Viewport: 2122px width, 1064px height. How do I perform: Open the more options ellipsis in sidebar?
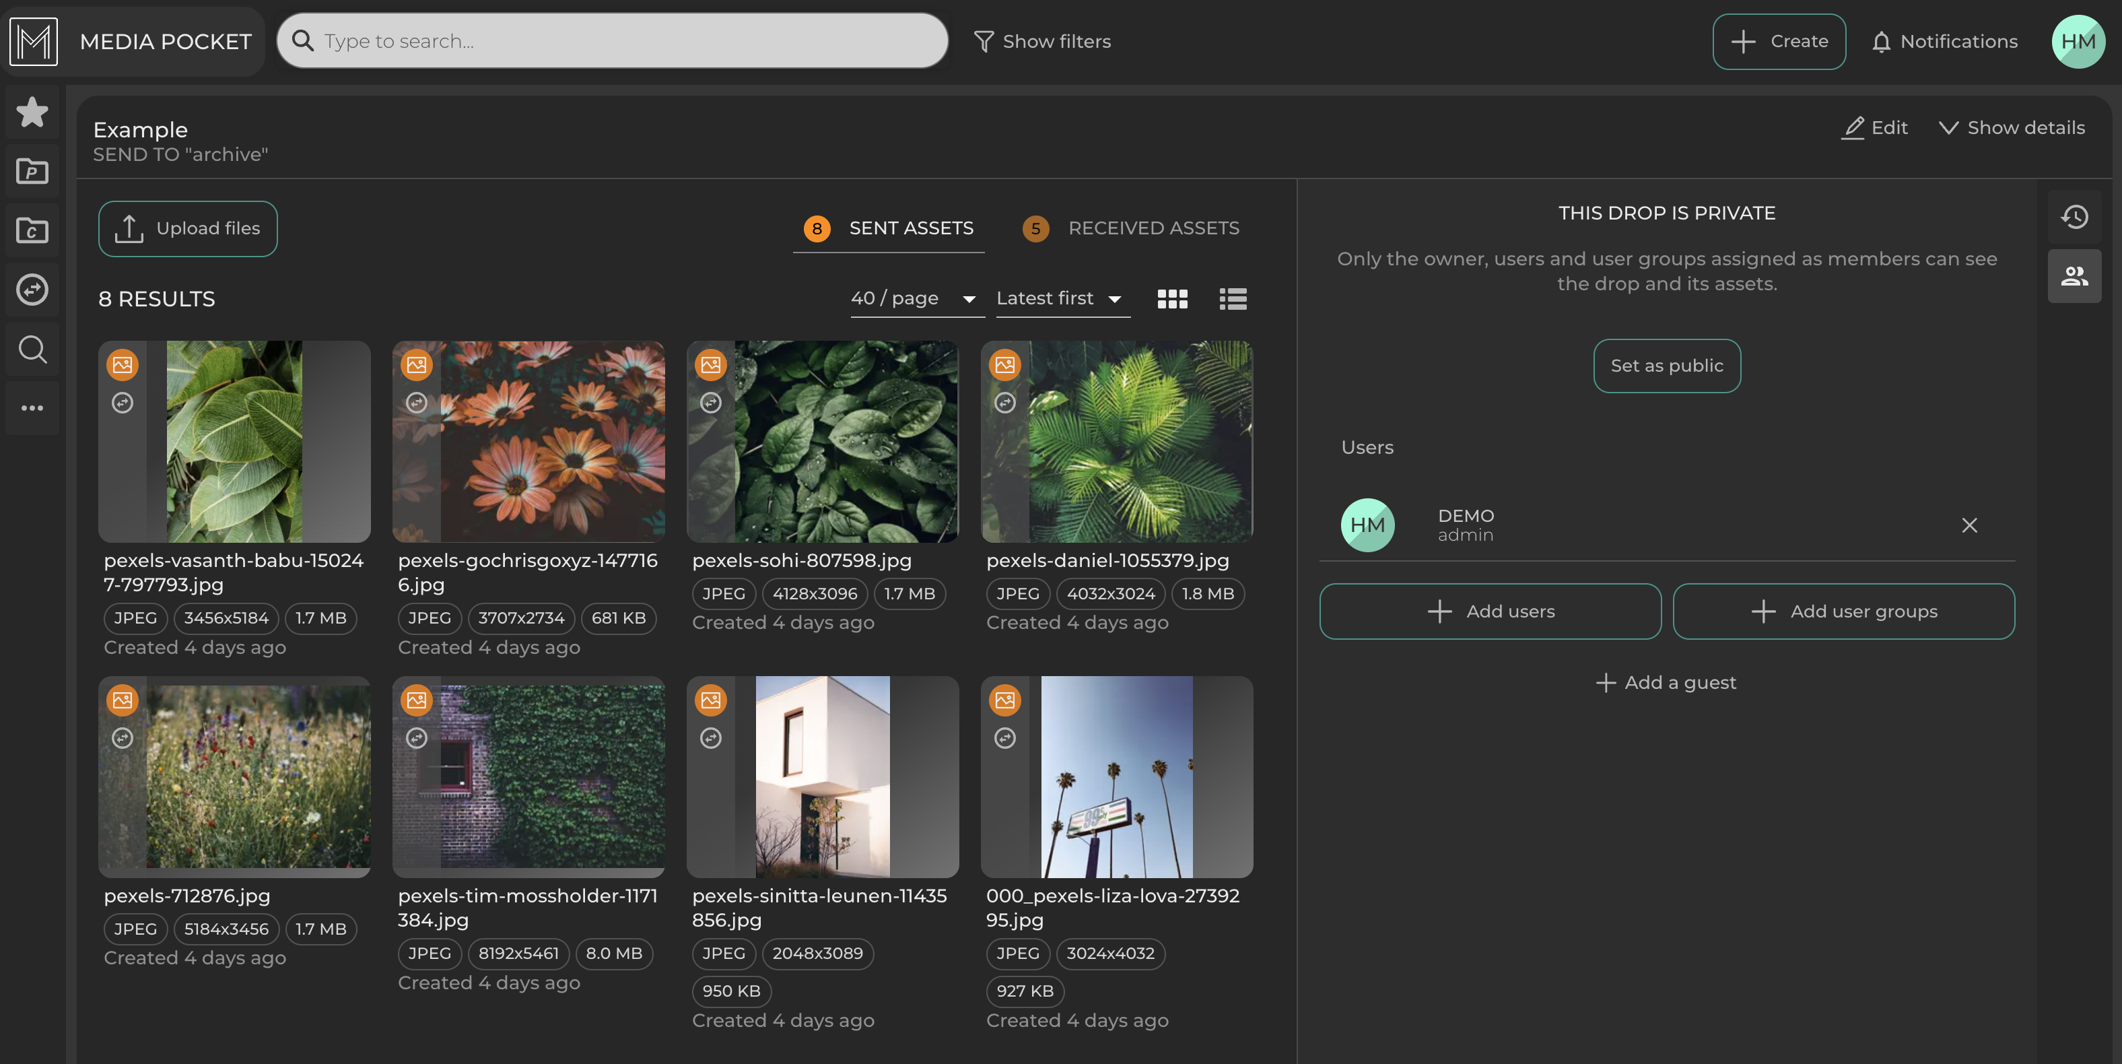[32, 408]
